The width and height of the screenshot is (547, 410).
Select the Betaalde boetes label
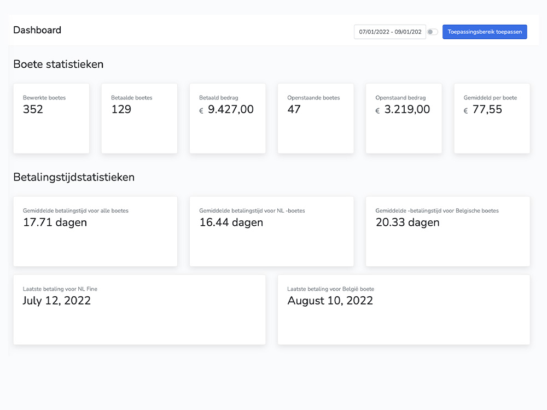tap(131, 98)
